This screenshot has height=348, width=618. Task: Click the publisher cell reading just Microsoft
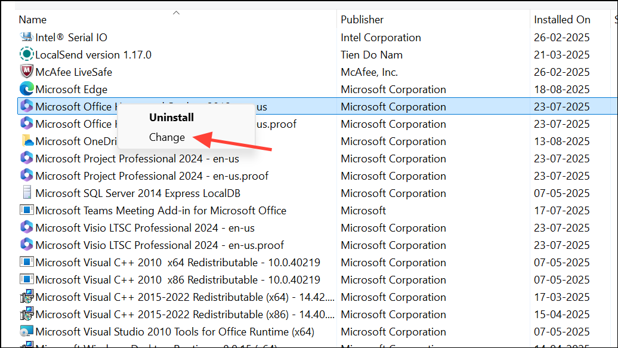(x=363, y=210)
